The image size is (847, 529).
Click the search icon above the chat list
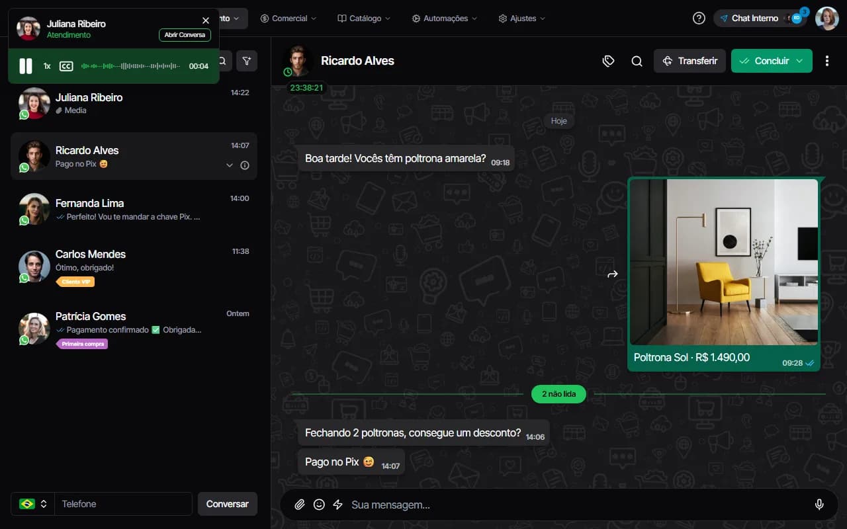[223, 61]
